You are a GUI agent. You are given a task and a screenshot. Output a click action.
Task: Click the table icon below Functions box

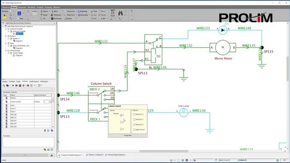point(52,150)
